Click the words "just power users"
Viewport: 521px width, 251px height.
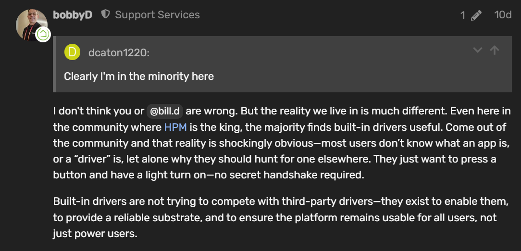(95, 234)
